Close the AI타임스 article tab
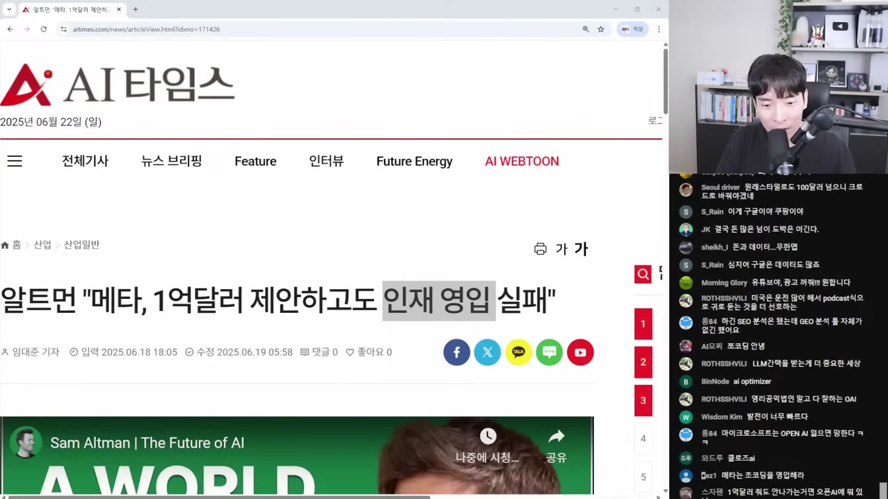Viewport: 888px width, 499px height. [119, 9]
